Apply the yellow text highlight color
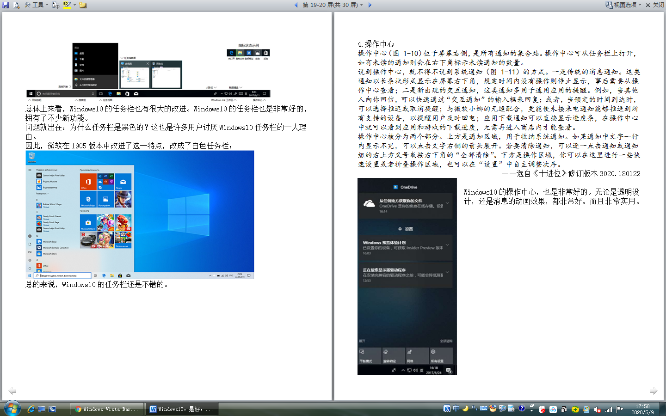Screen dimensions: 666x416 point(67,5)
